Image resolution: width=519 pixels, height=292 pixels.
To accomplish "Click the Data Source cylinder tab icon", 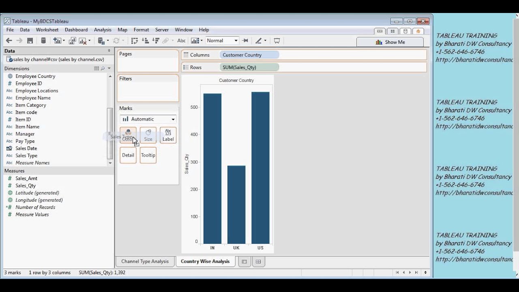I will [x=405, y=31].
